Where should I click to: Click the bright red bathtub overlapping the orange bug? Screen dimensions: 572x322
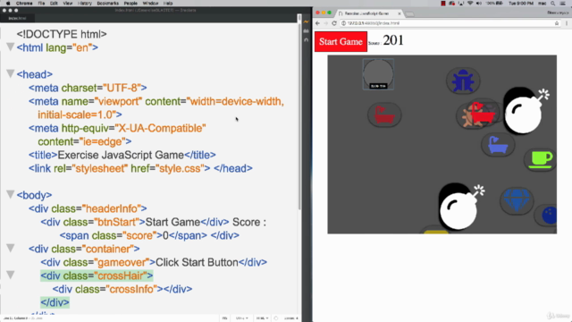[x=483, y=113]
